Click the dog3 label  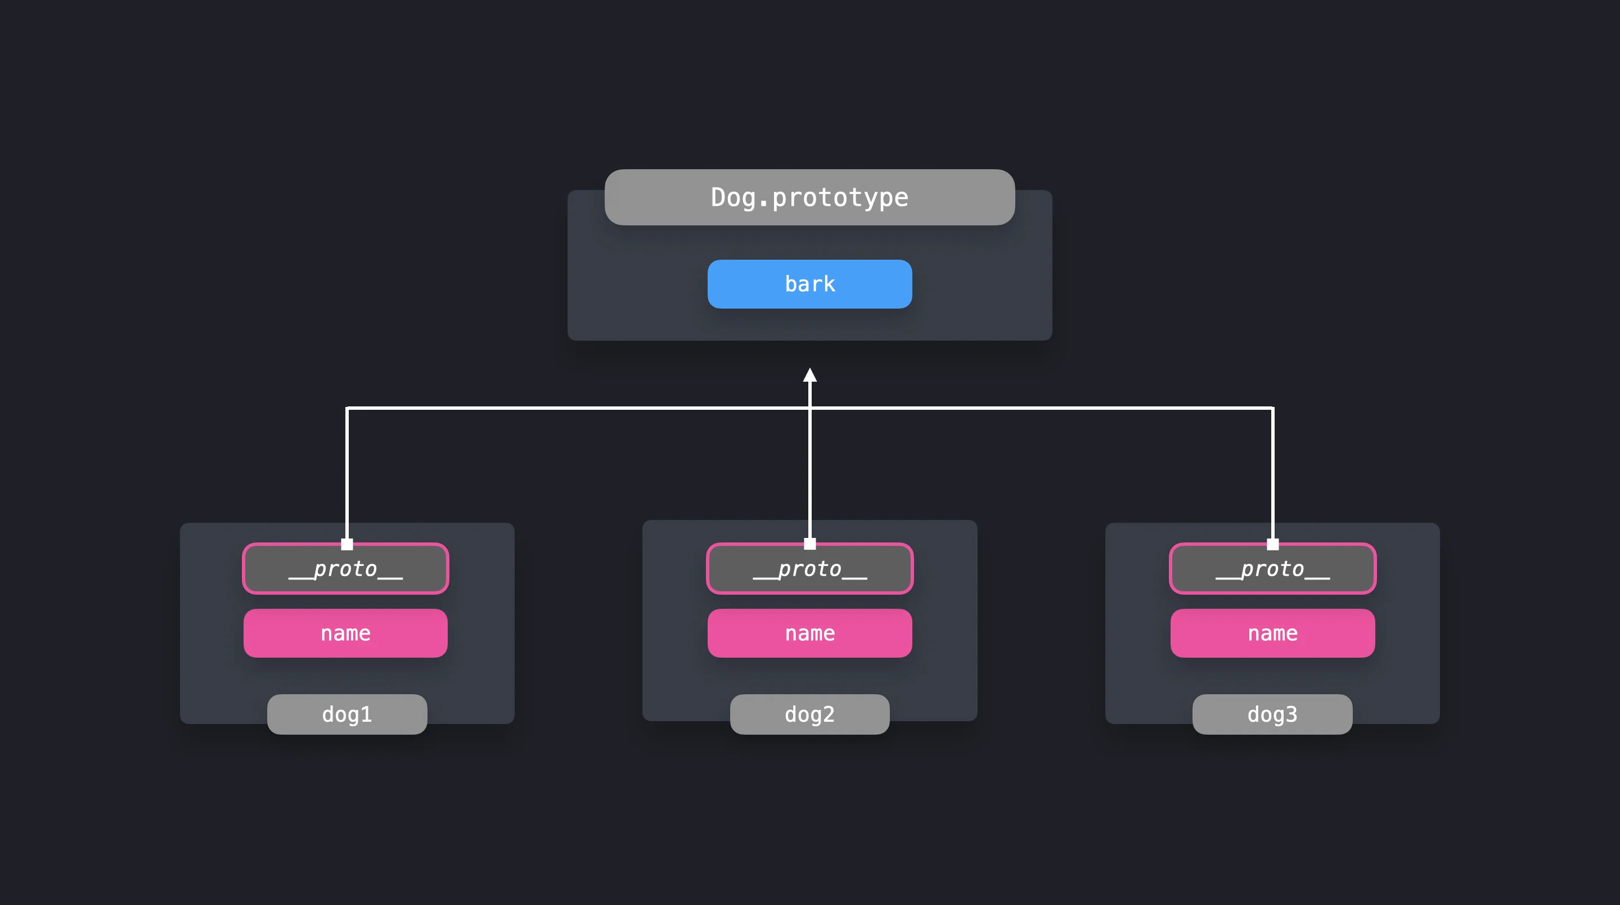coord(1272,714)
